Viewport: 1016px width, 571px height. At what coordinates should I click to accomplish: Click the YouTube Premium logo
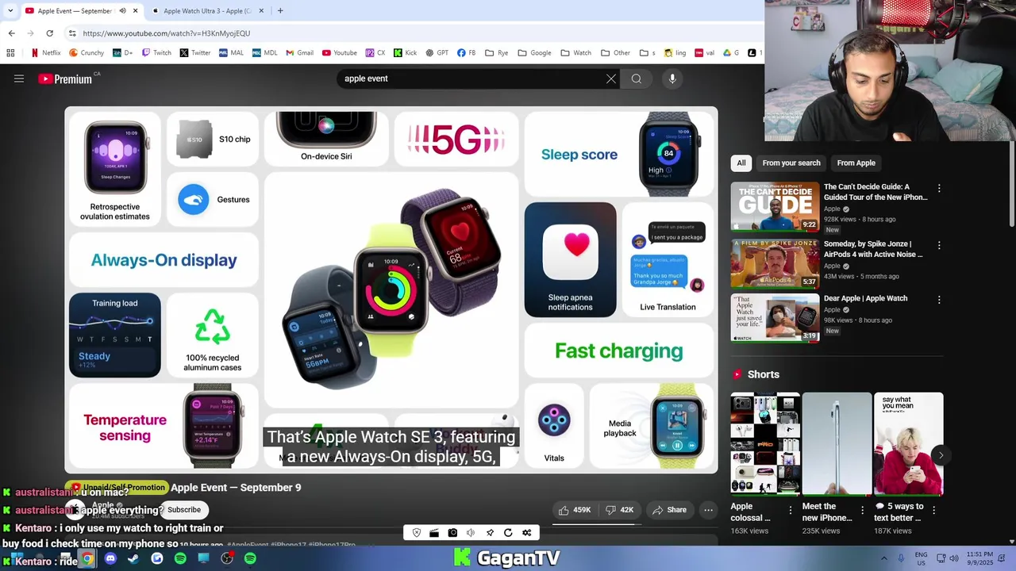tap(65, 79)
